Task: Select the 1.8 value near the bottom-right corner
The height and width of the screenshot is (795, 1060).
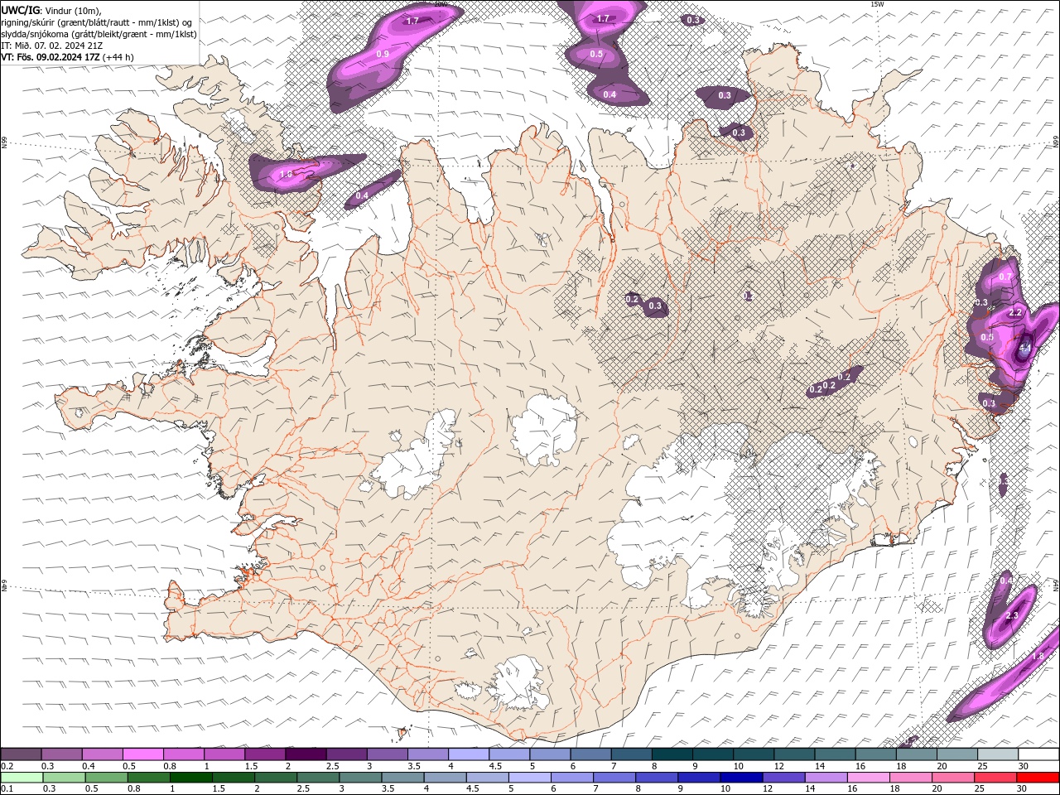Action: 1038,656
